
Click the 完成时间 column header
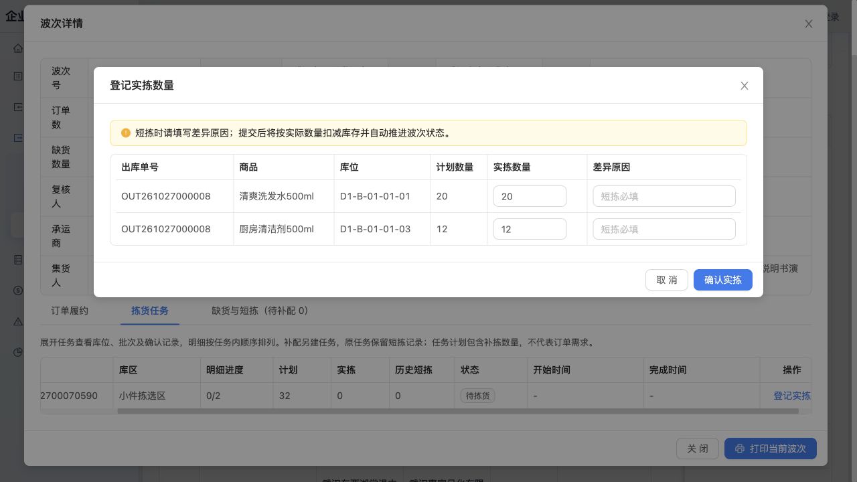(x=668, y=370)
